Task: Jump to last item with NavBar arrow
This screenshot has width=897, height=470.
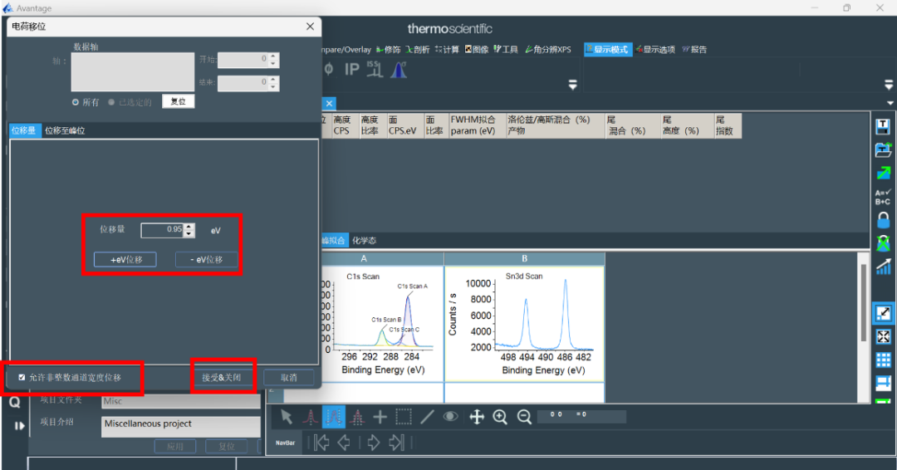Action: [x=396, y=442]
